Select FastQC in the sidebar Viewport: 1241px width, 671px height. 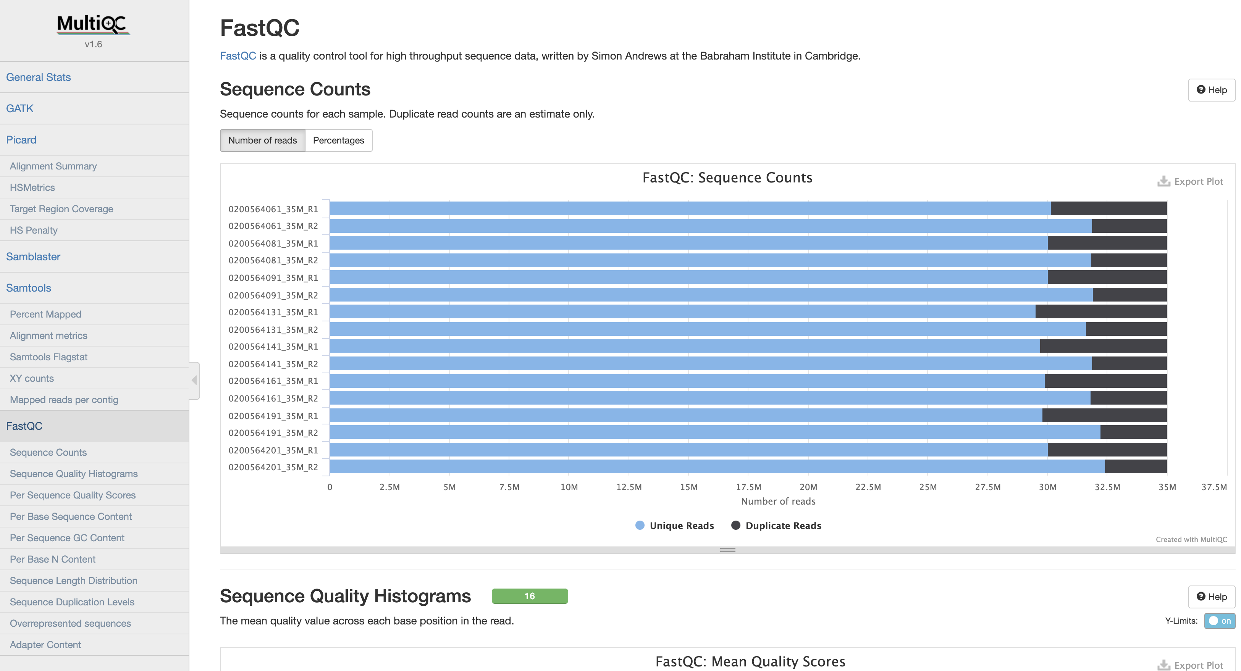tap(94, 426)
